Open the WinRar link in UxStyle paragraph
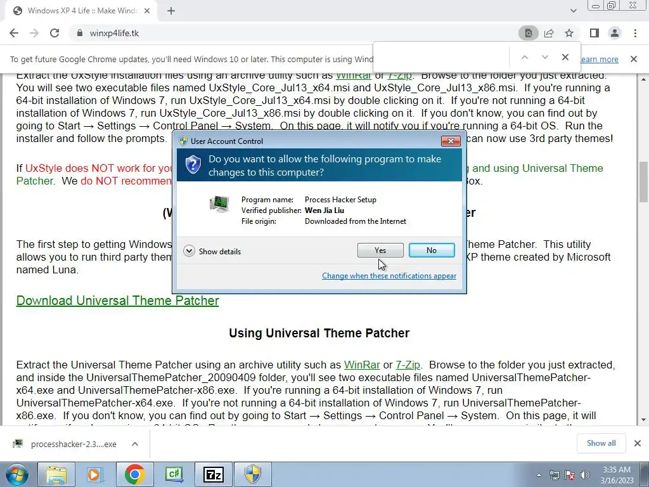The width and height of the screenshot is (649, 487). pyautogui.click(x=354, y=75)
